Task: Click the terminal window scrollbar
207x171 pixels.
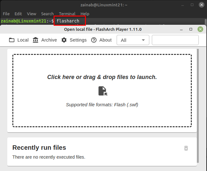Action: (x=205, y=22)
